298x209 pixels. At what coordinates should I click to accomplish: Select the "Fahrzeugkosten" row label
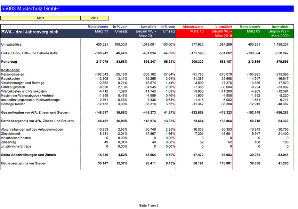coord(13,87)
